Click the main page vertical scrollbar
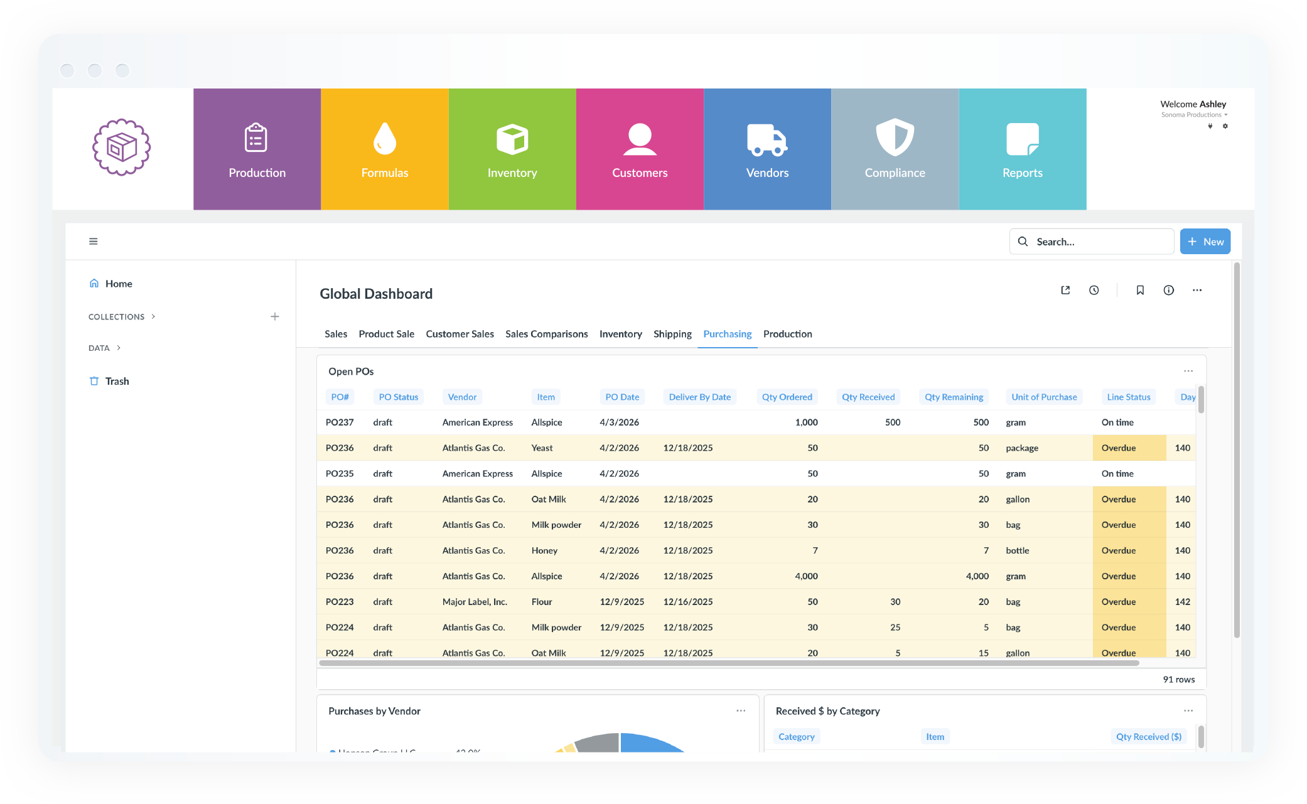Screen dimensions: 1307x804 [x=1237, y=451]
